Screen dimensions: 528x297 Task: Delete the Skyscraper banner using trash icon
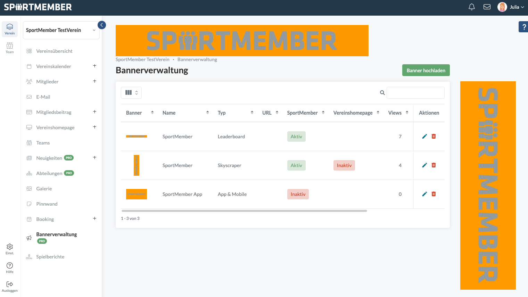[x=434, y=165]
